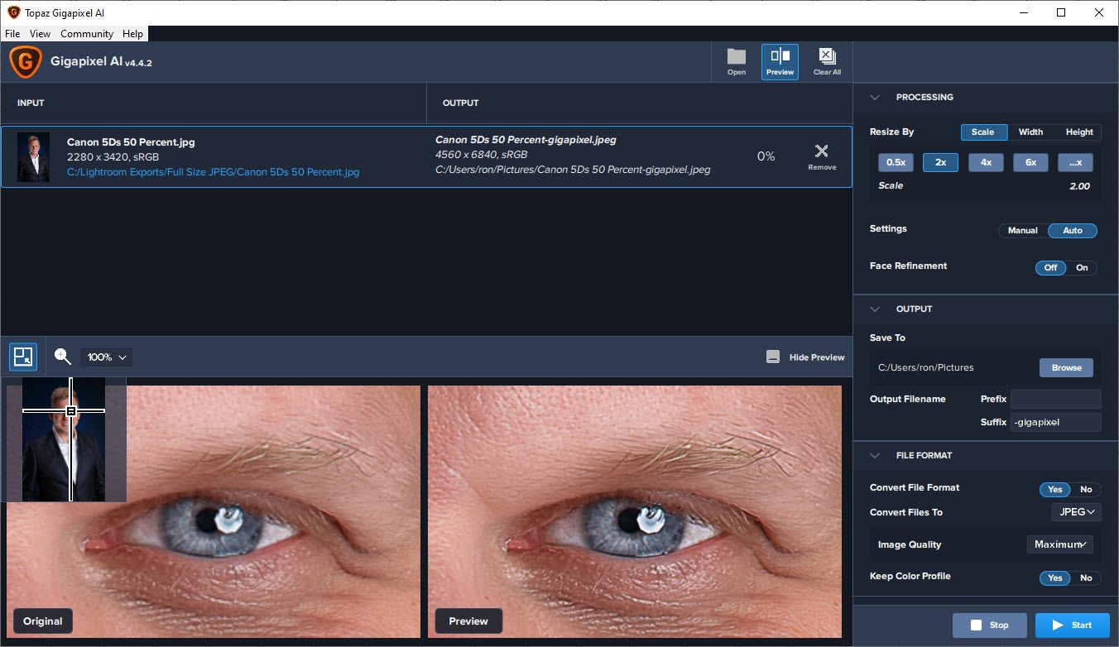Turn Face Refinement On
The width and height of the screenshot is (1119, 647).
(1082, 268)
